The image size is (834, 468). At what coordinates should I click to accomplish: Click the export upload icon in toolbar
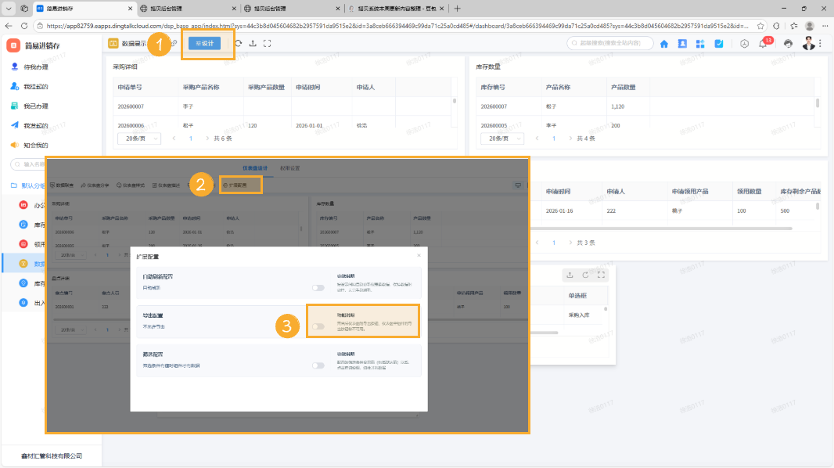point(252,44)
